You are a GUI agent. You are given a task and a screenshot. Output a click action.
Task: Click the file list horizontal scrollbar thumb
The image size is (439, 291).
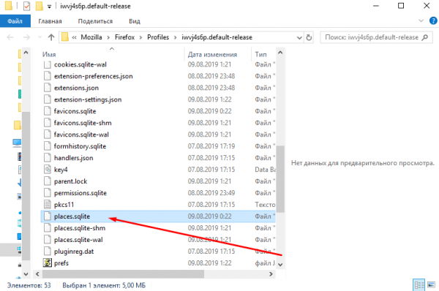[123, 274]
